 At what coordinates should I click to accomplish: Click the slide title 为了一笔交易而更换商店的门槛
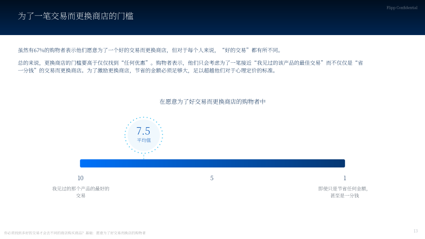(76, 16)
